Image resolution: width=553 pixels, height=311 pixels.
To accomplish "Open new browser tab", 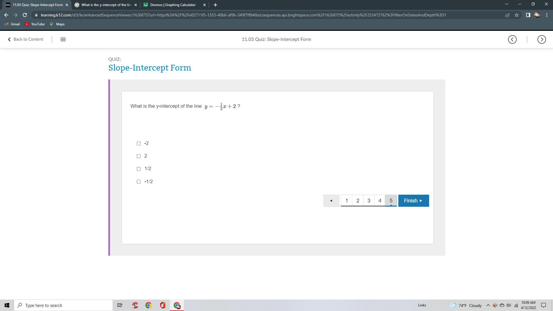I will [x=215, y=5].
